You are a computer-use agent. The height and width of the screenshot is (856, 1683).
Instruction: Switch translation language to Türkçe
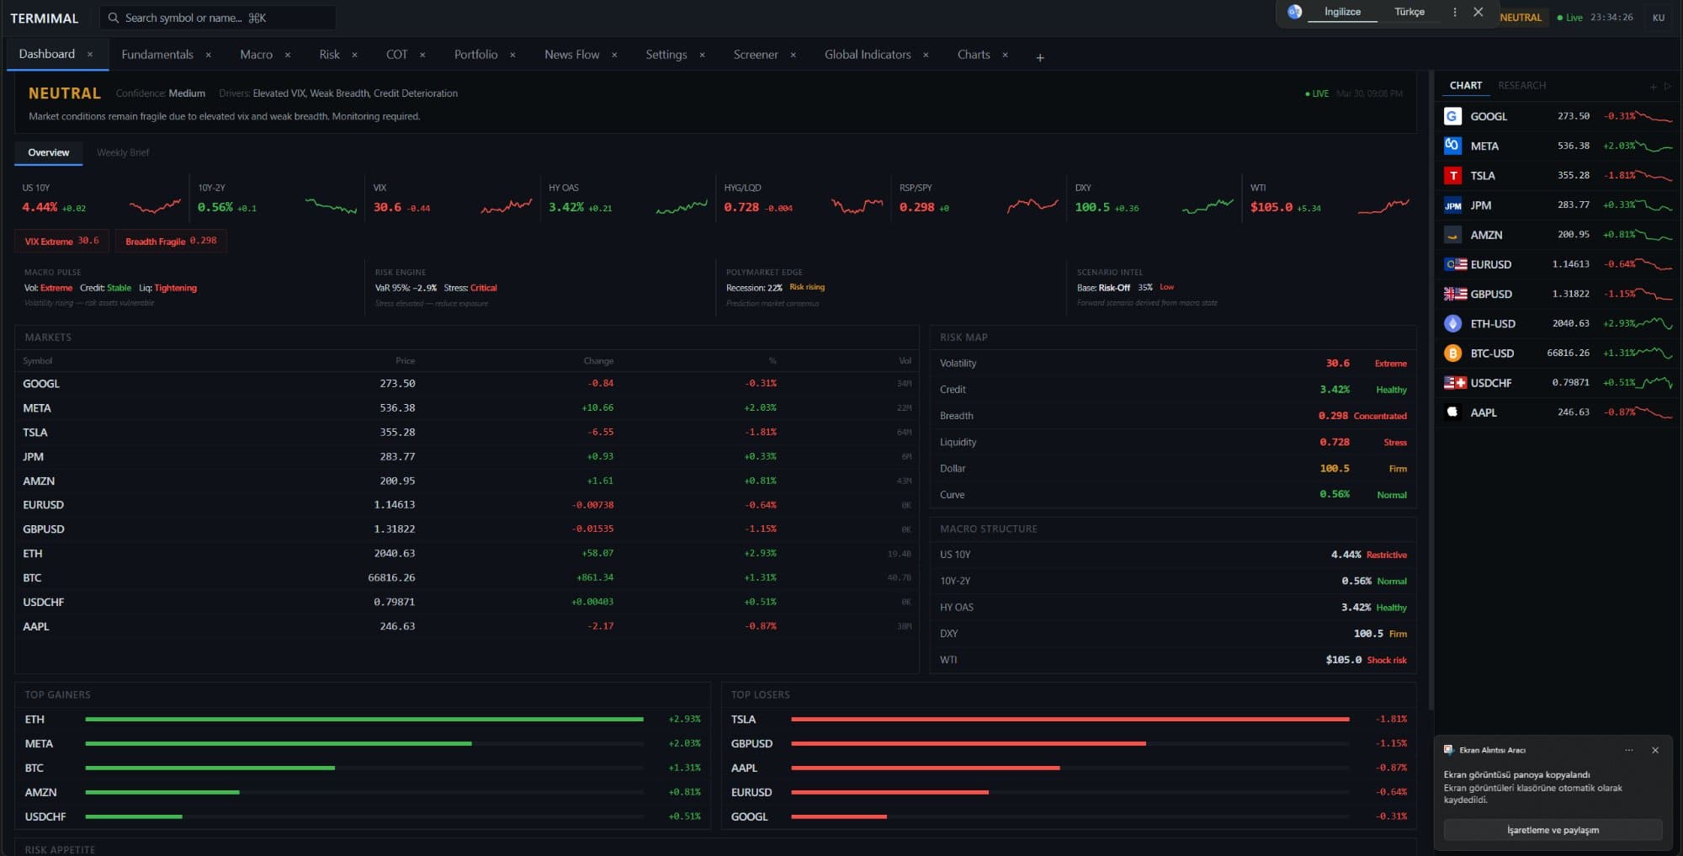pos(1410,12)
